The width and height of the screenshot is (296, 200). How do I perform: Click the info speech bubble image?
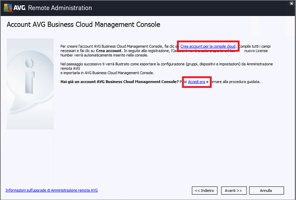pos(30,84)
